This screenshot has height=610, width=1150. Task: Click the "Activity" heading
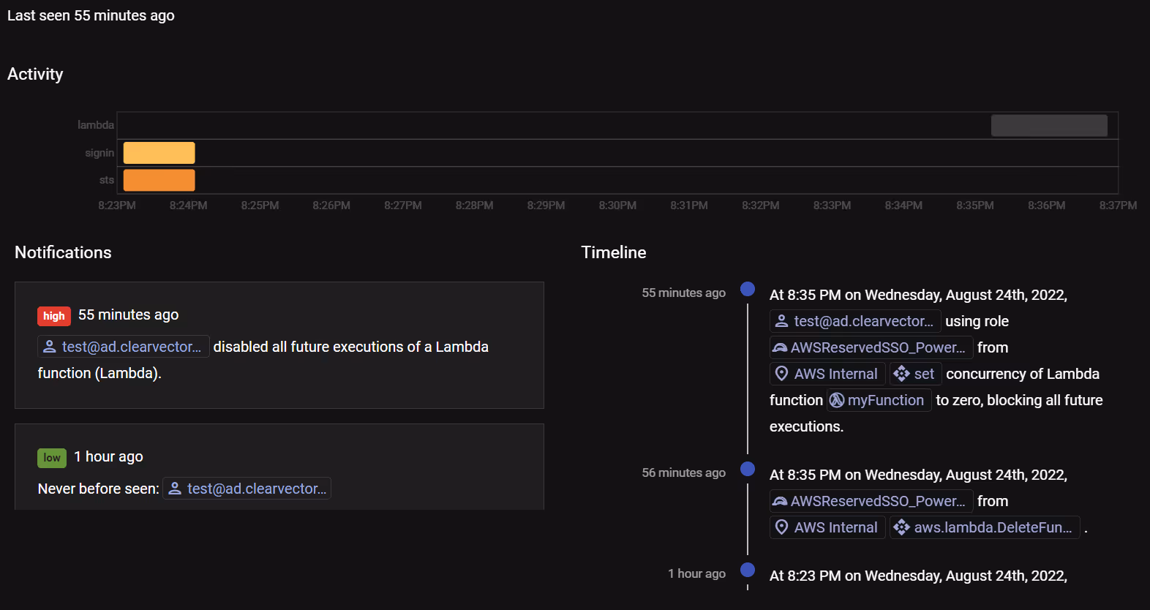pyautogui.click(x=35, y=74)
